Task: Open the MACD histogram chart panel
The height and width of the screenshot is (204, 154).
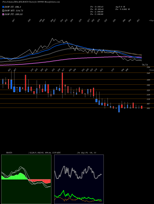Action: 26,179
